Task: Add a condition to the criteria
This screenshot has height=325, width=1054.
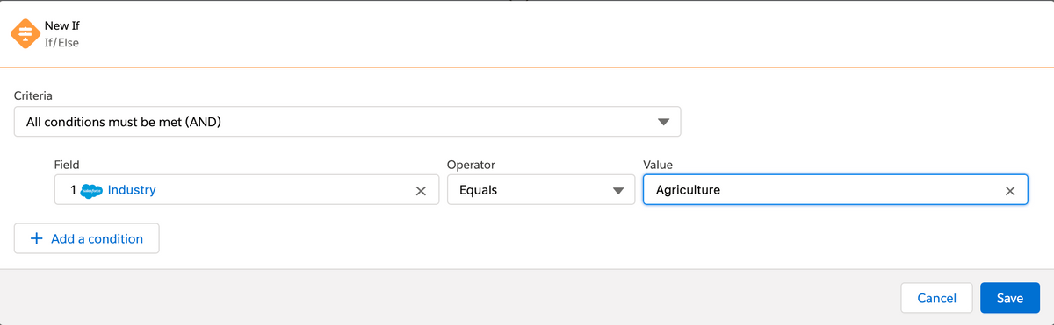Action: [x=86, y=238]
